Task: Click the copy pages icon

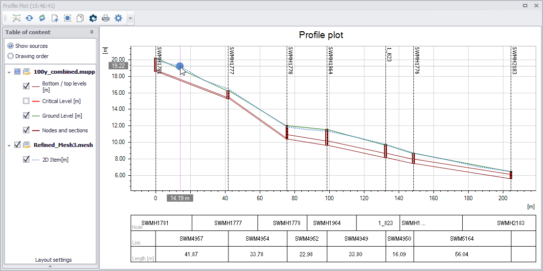Action: coord(80,18)
